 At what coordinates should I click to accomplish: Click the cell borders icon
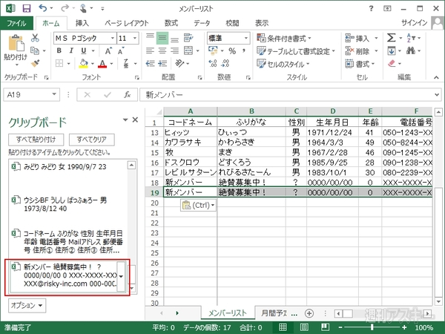pyautogui.click(x=59, y=63)
